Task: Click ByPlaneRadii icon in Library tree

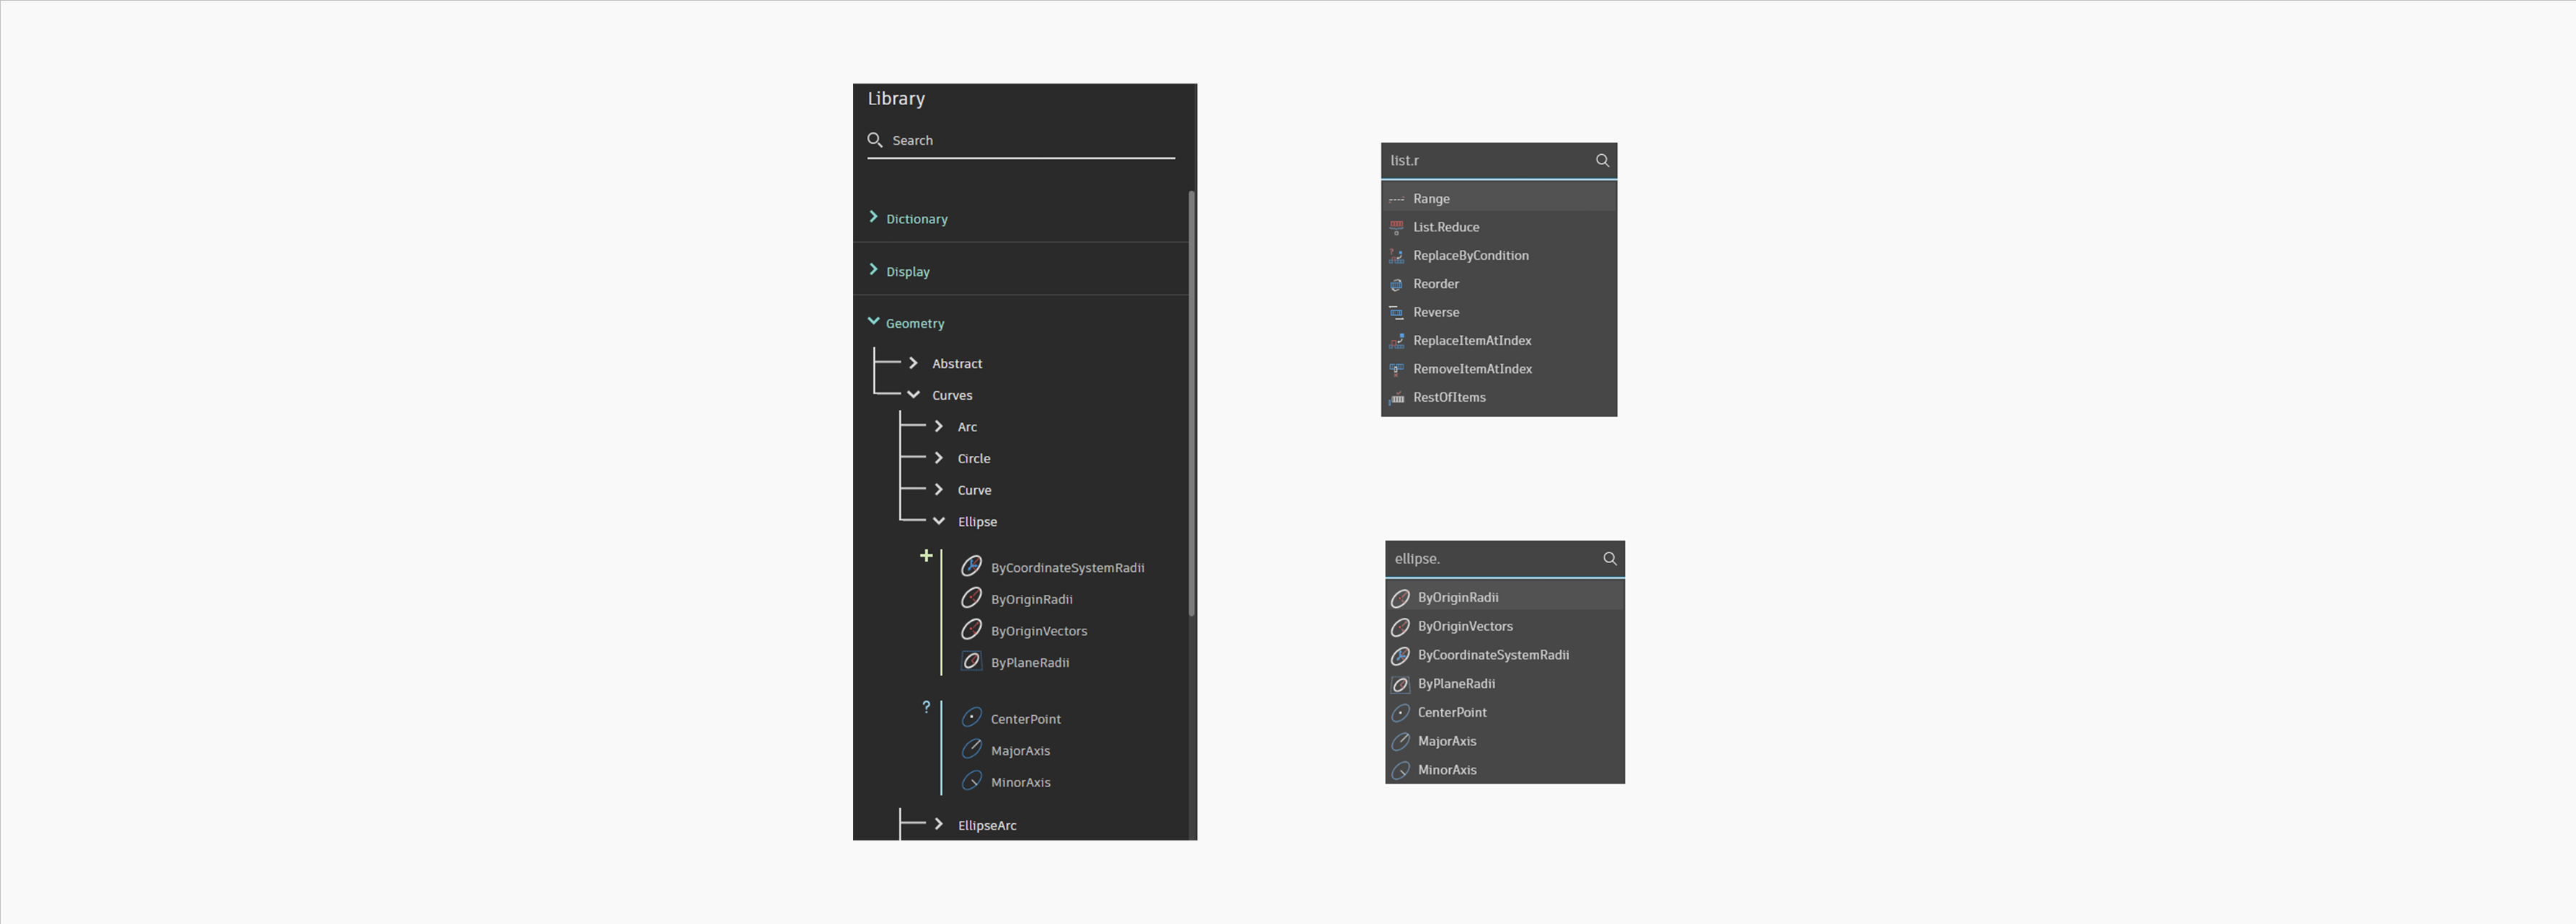Action: point(971,661)
